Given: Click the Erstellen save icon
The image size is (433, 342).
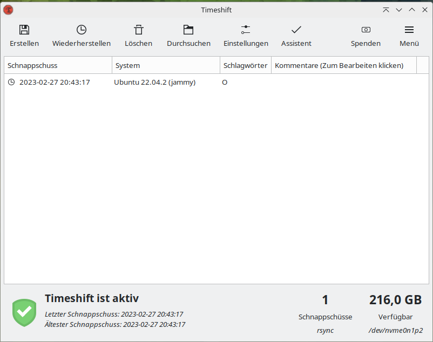Looking at the screenshot, I should pos(24,30).
